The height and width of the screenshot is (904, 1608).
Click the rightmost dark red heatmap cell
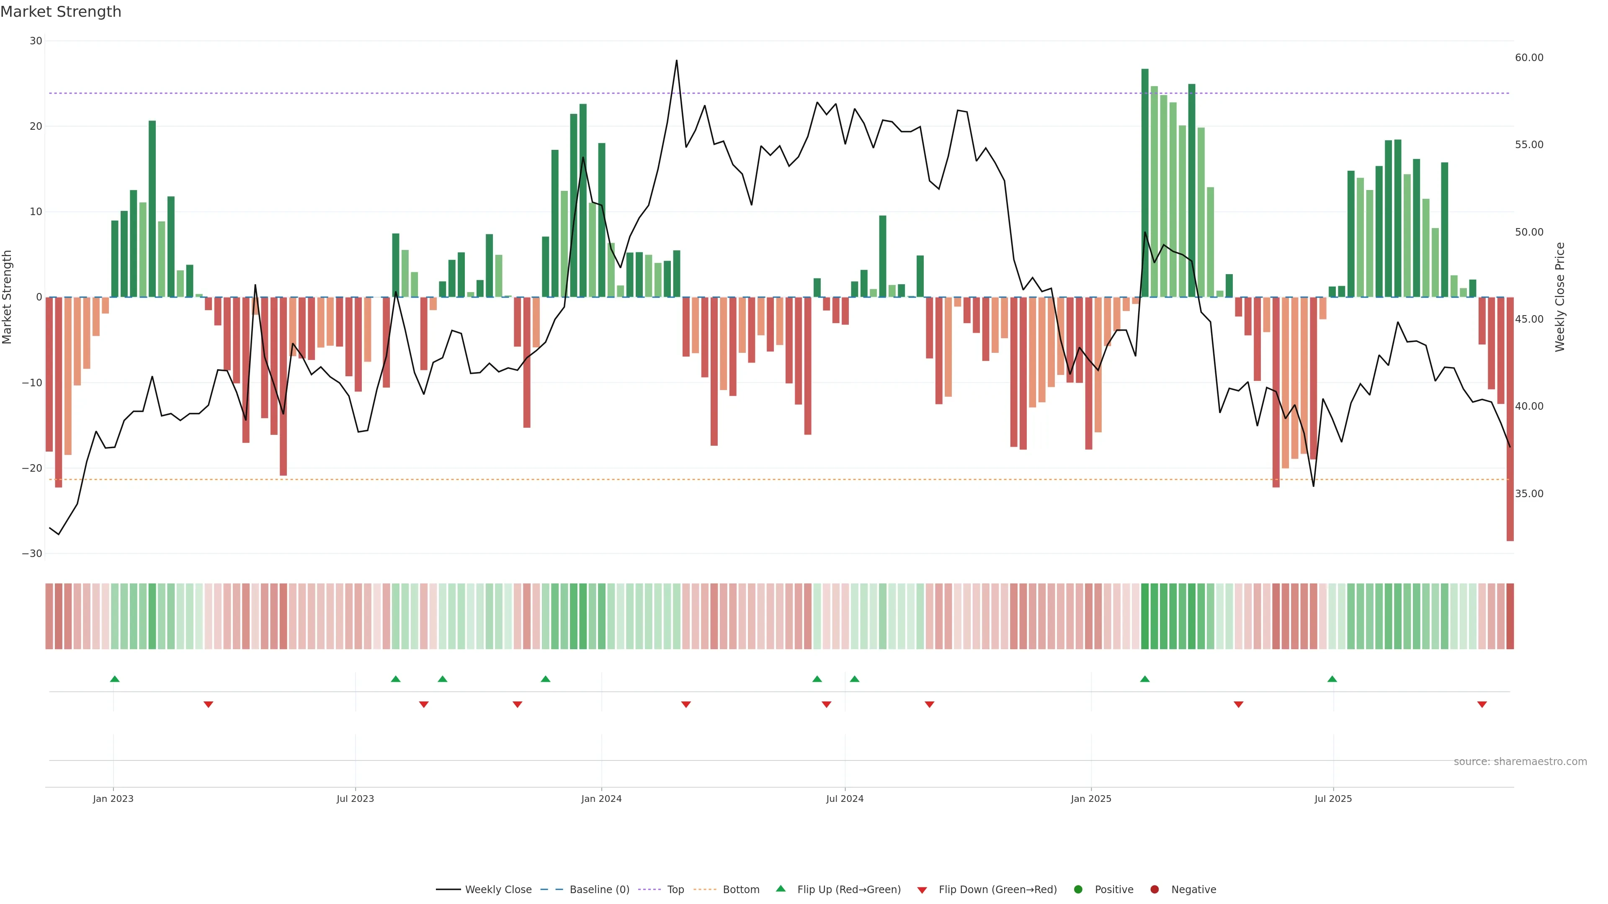1509,616
